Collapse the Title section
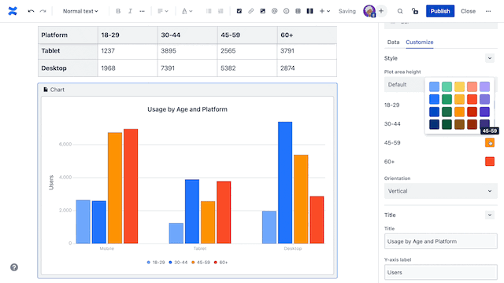504x283 pixels. [x=490, y=215]
